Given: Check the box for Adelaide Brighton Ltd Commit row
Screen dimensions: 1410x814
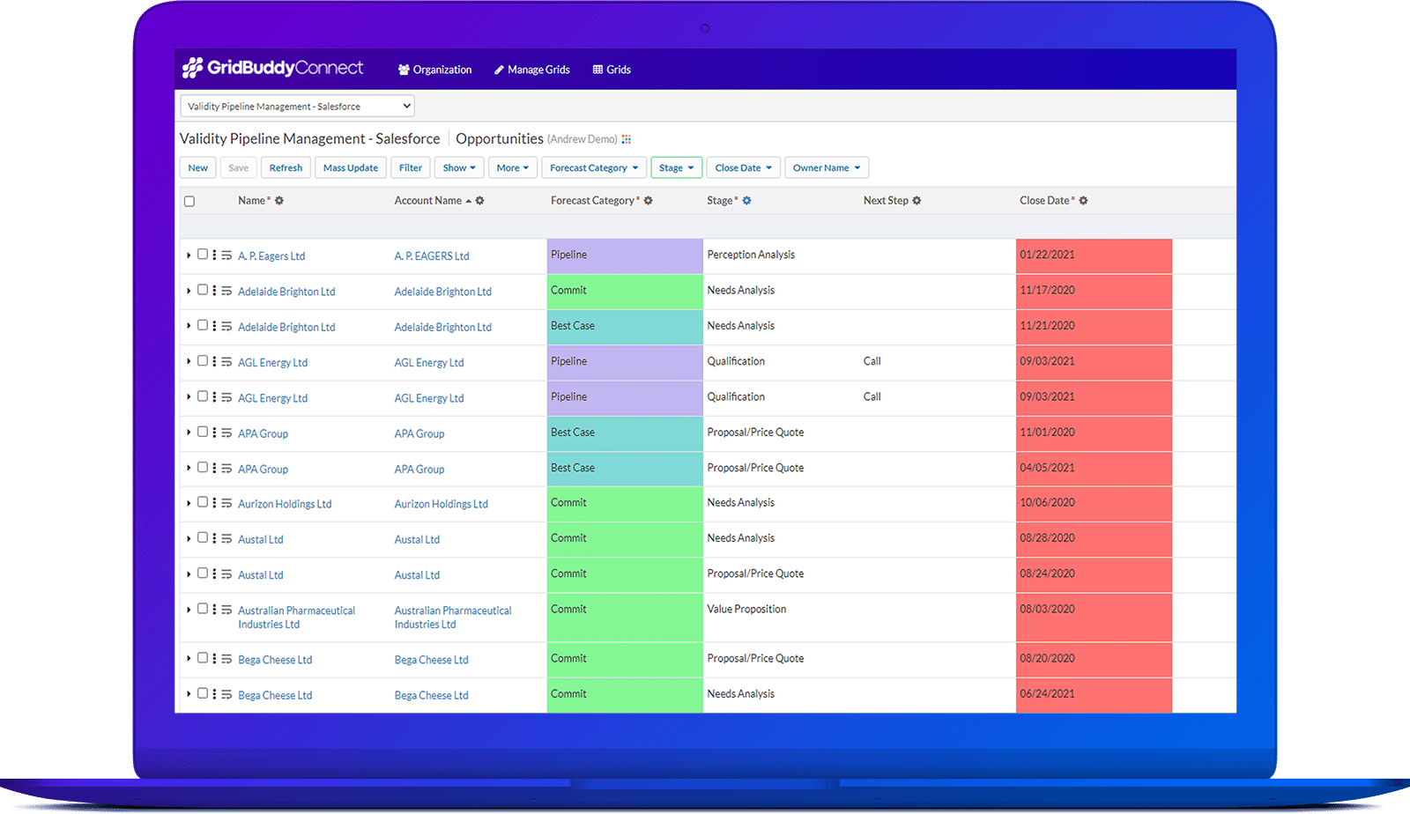Looking at the screenshot, I should [x=203, y=290].
